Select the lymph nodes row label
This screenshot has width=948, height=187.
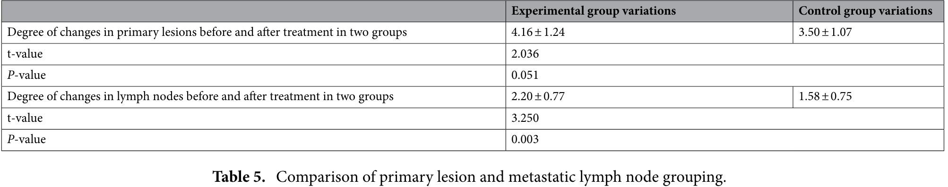(x=200, y=97)
